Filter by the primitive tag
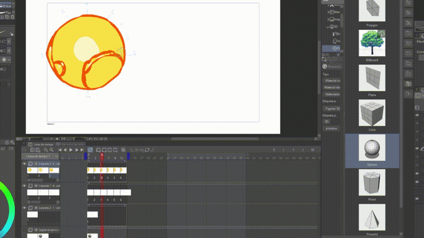Image resolution: width=424 pixels, height=238 pixels. point(331,128)
